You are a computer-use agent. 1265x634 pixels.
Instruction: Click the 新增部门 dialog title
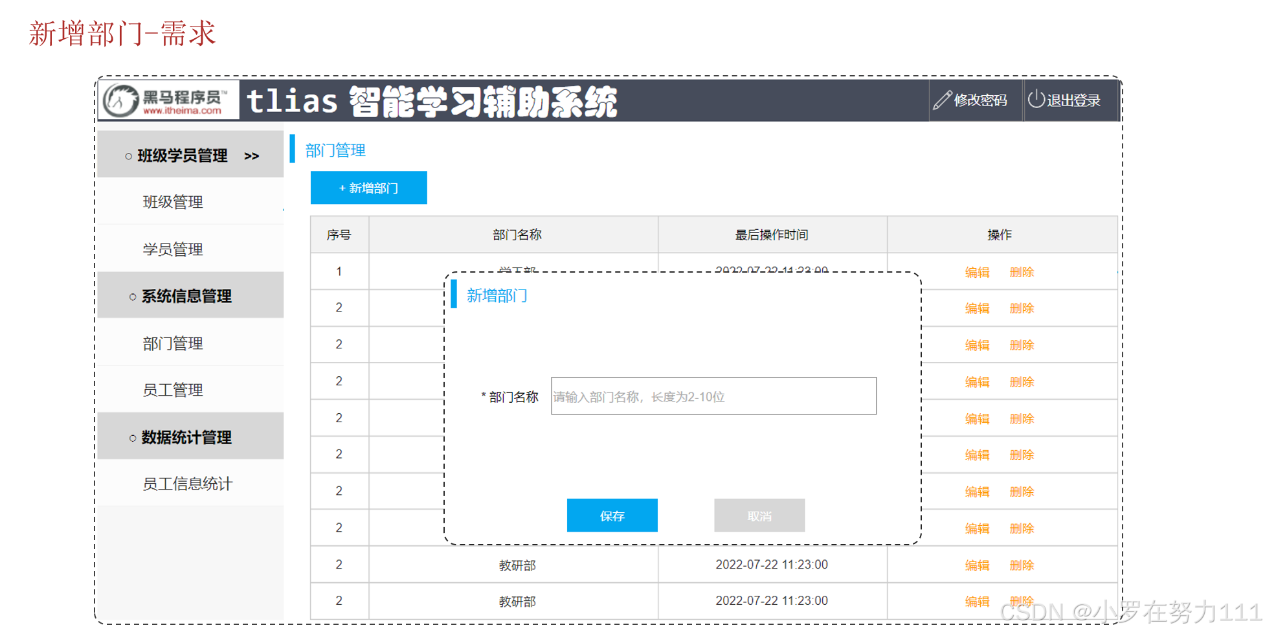pyautogui.click(x=497, y=295)
